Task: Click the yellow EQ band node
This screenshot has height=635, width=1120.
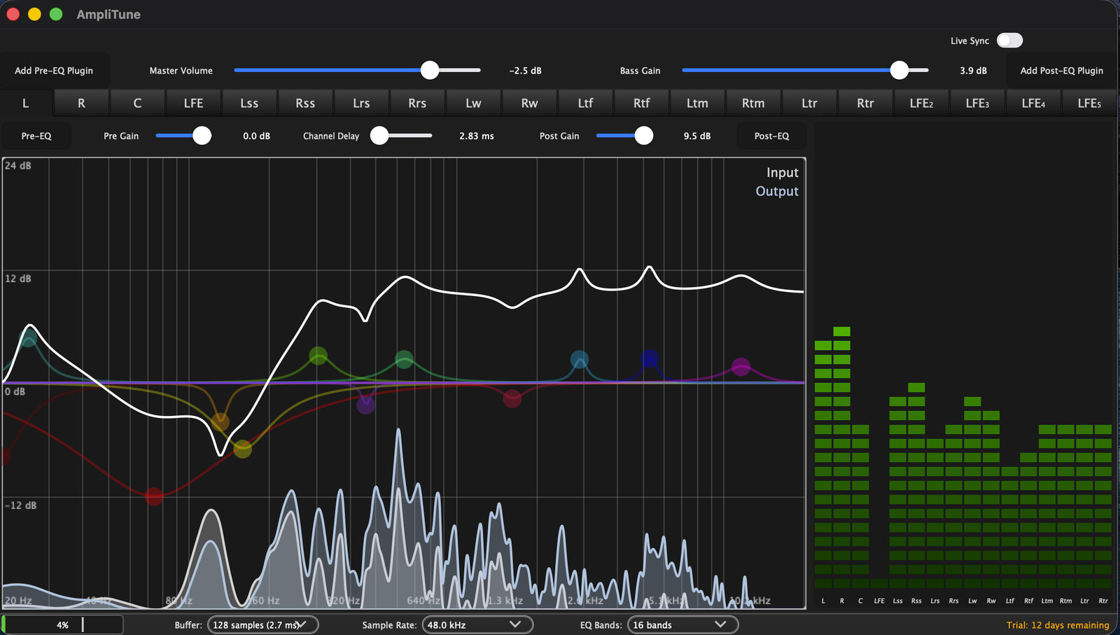Action: [242, 449]
